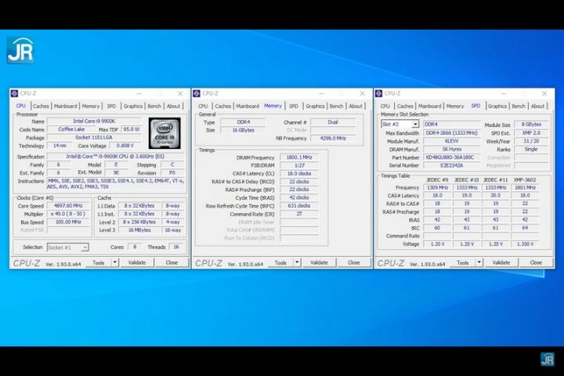Click the Close button in the middle CPU-Z window
564x376 pixels.
point(354,262)
